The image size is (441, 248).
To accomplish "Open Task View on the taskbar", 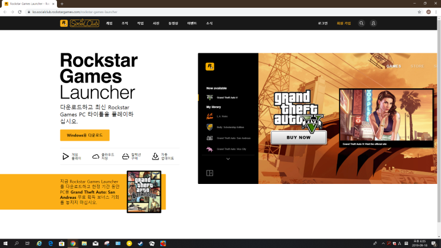I will (x=27, y=243).
